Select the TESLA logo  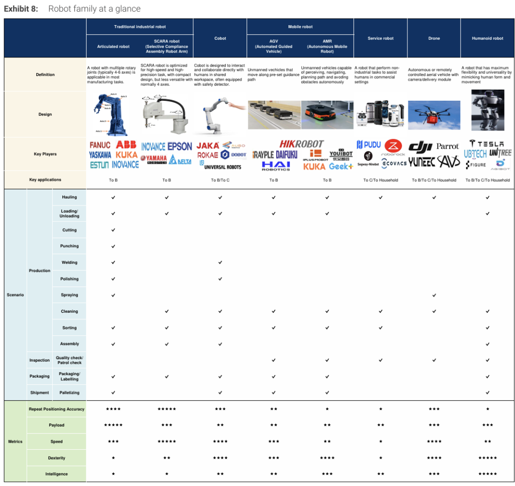click(x=487, y=144)
